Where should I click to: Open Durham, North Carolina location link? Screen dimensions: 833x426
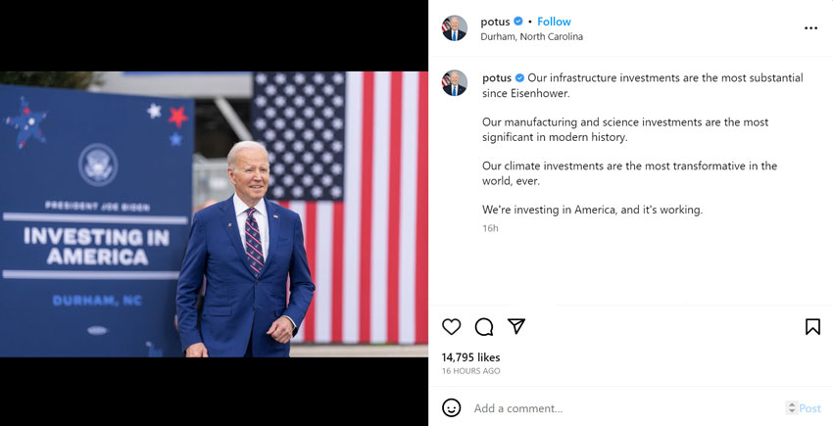click(x=531, y=37)
